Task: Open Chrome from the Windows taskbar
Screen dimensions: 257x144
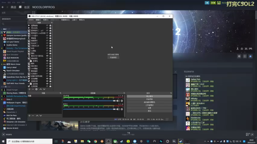Action: pos(95,141)
